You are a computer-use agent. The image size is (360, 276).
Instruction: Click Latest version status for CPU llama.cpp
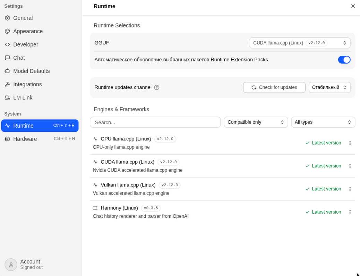click(323, 143)
